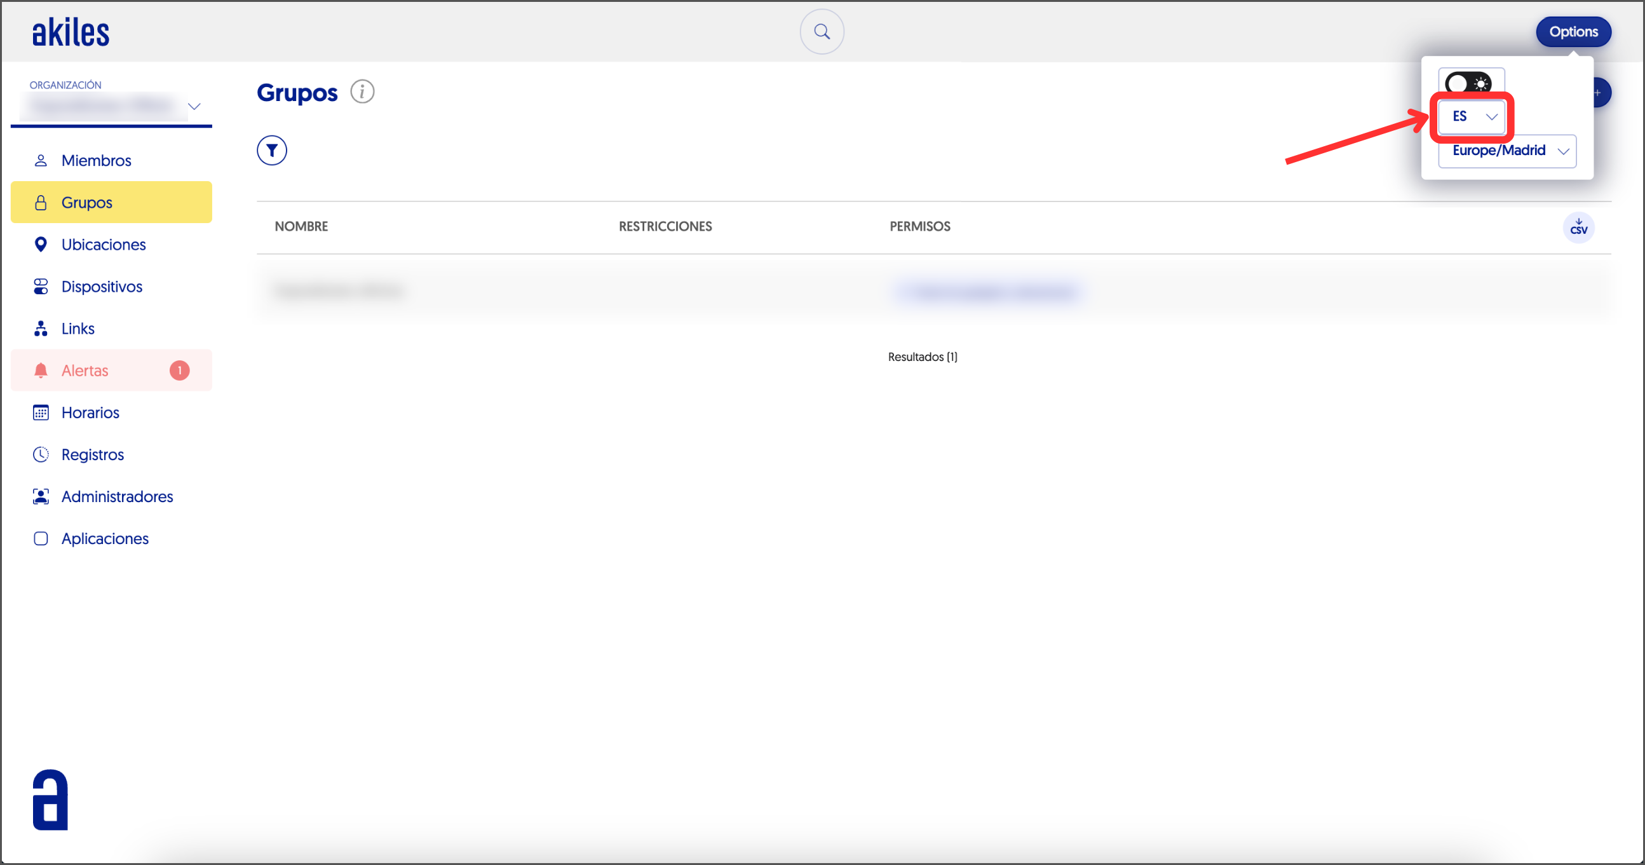
Task: Open the Europe/Madrid timezone dropdown
Action: [x=1507, y=151]
